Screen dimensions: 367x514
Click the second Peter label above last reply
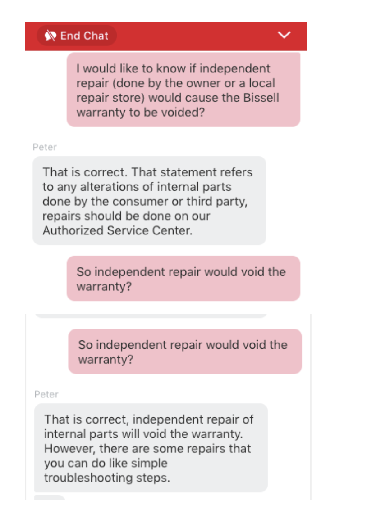(46, 394)
